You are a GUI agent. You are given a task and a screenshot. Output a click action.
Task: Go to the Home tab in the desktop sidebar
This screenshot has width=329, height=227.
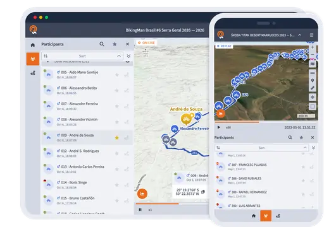click(x=33, y=45)
